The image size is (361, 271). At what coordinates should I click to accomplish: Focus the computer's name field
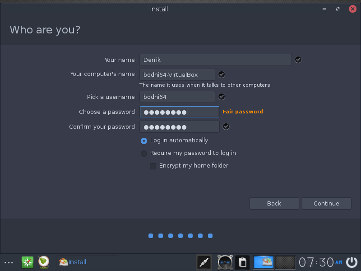(x=177, y=75)
